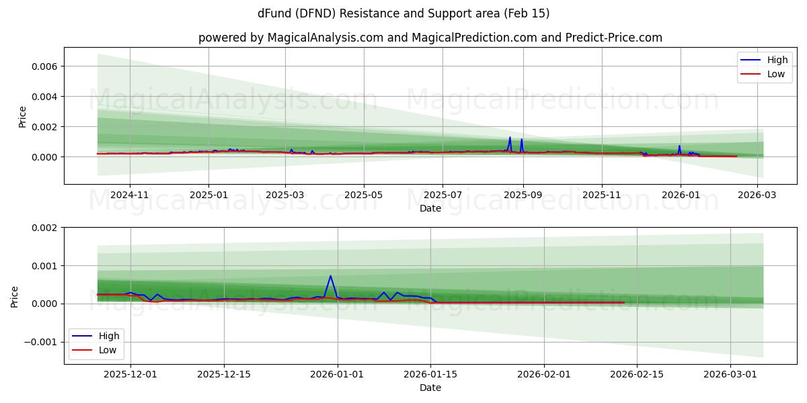The width and height of the screenshot is (807, 403).
Task: Click 'High' in the top chart legend
Action: (777, 60)
